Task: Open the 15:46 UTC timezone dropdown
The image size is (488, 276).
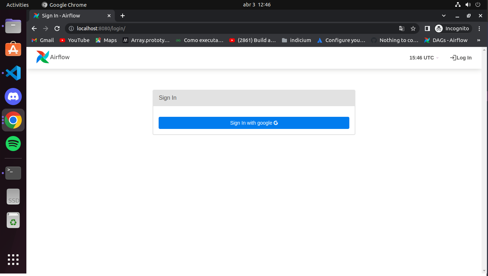Action: 424,57
